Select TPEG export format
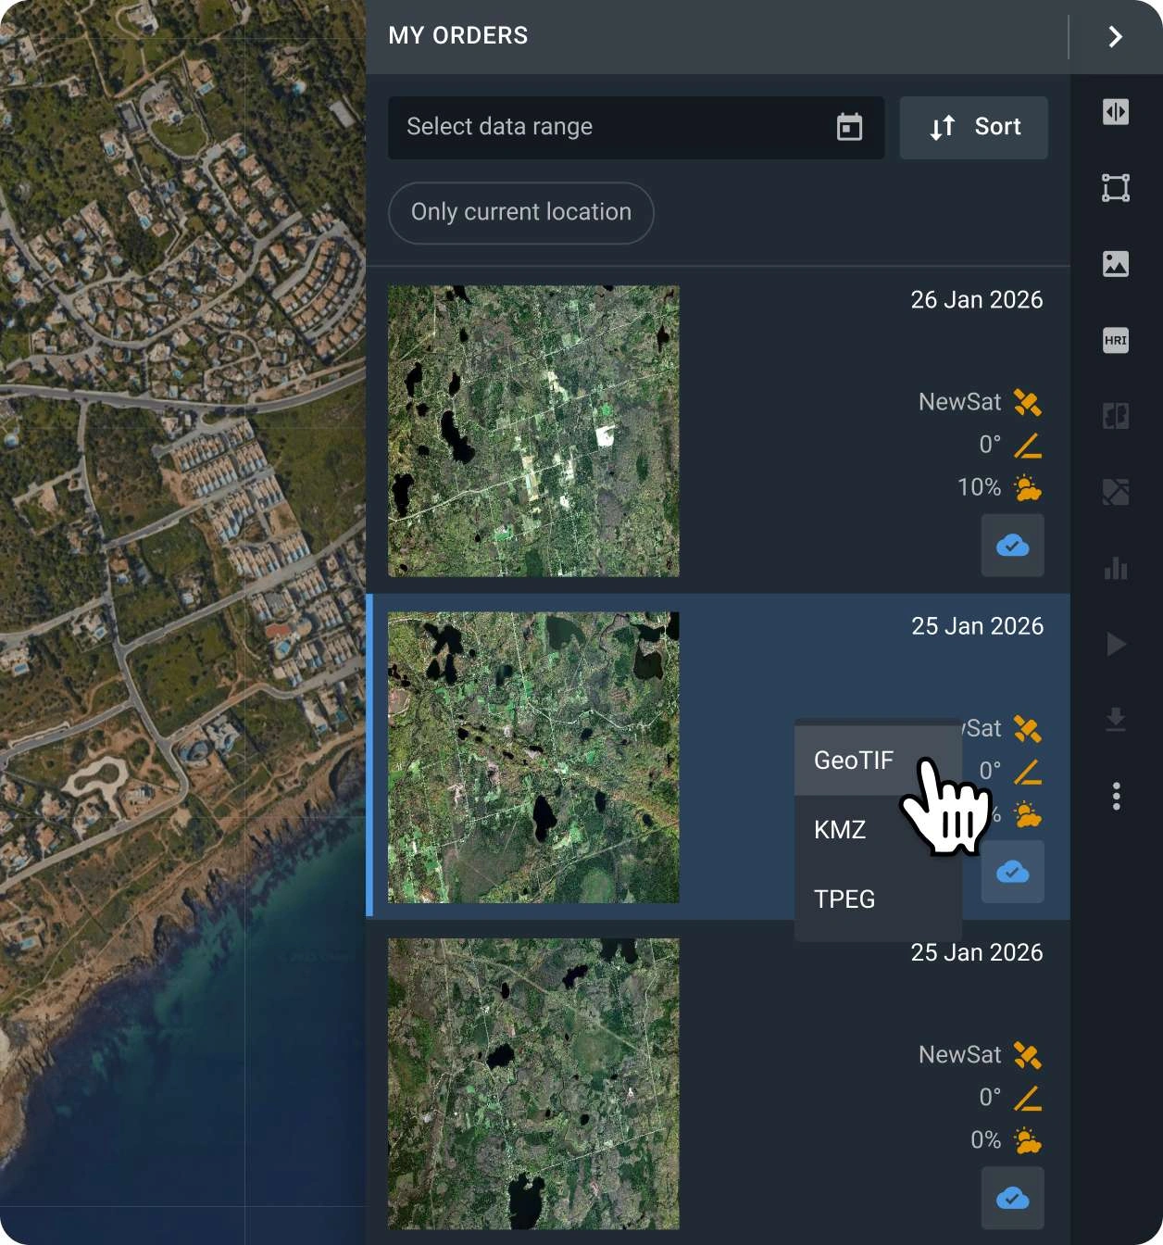This screenshot has height=1245, width=1163. click(843, 899)
